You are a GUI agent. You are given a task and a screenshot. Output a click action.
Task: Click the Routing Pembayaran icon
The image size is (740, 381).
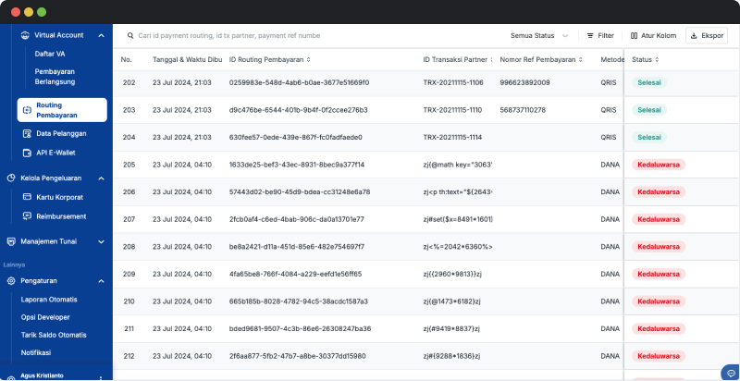(28, 110)
